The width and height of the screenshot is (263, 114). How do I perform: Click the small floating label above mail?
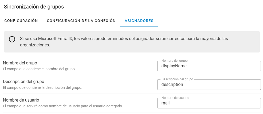pos(175,98)
